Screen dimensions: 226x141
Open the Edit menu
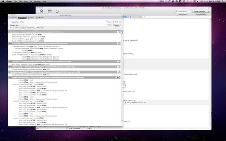coord(20,1)
